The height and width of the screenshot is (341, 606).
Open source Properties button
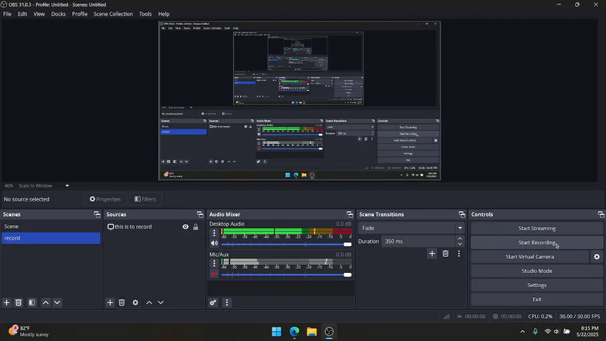pyautogui.click(x=106, y=199)
